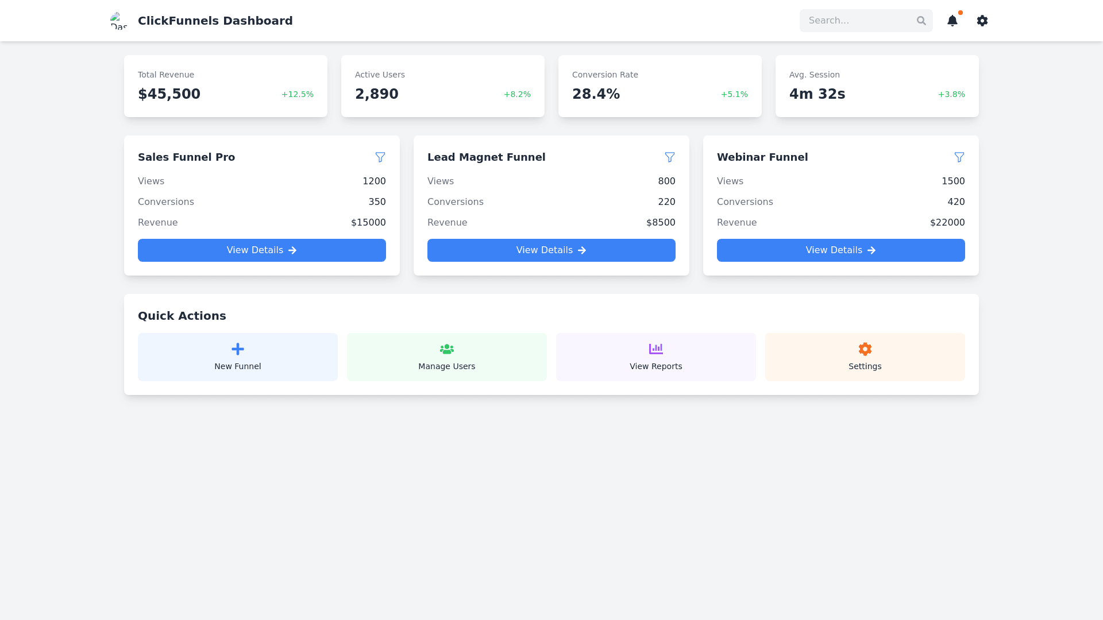Image resolution: width=1103 pixels, height=620 pixels.
Task: Click Lead Magnet Funnel filter icon
Action: (x=669, y=157)
